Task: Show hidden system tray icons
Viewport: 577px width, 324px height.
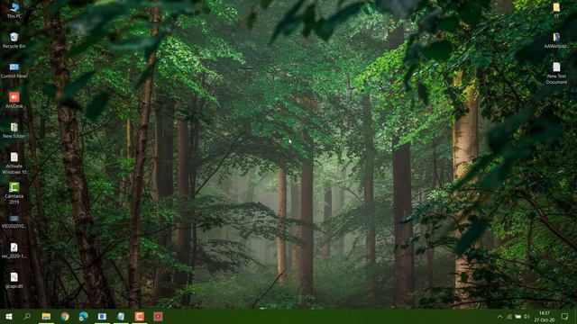Action: pyautogui.click(x=499, y=317)
